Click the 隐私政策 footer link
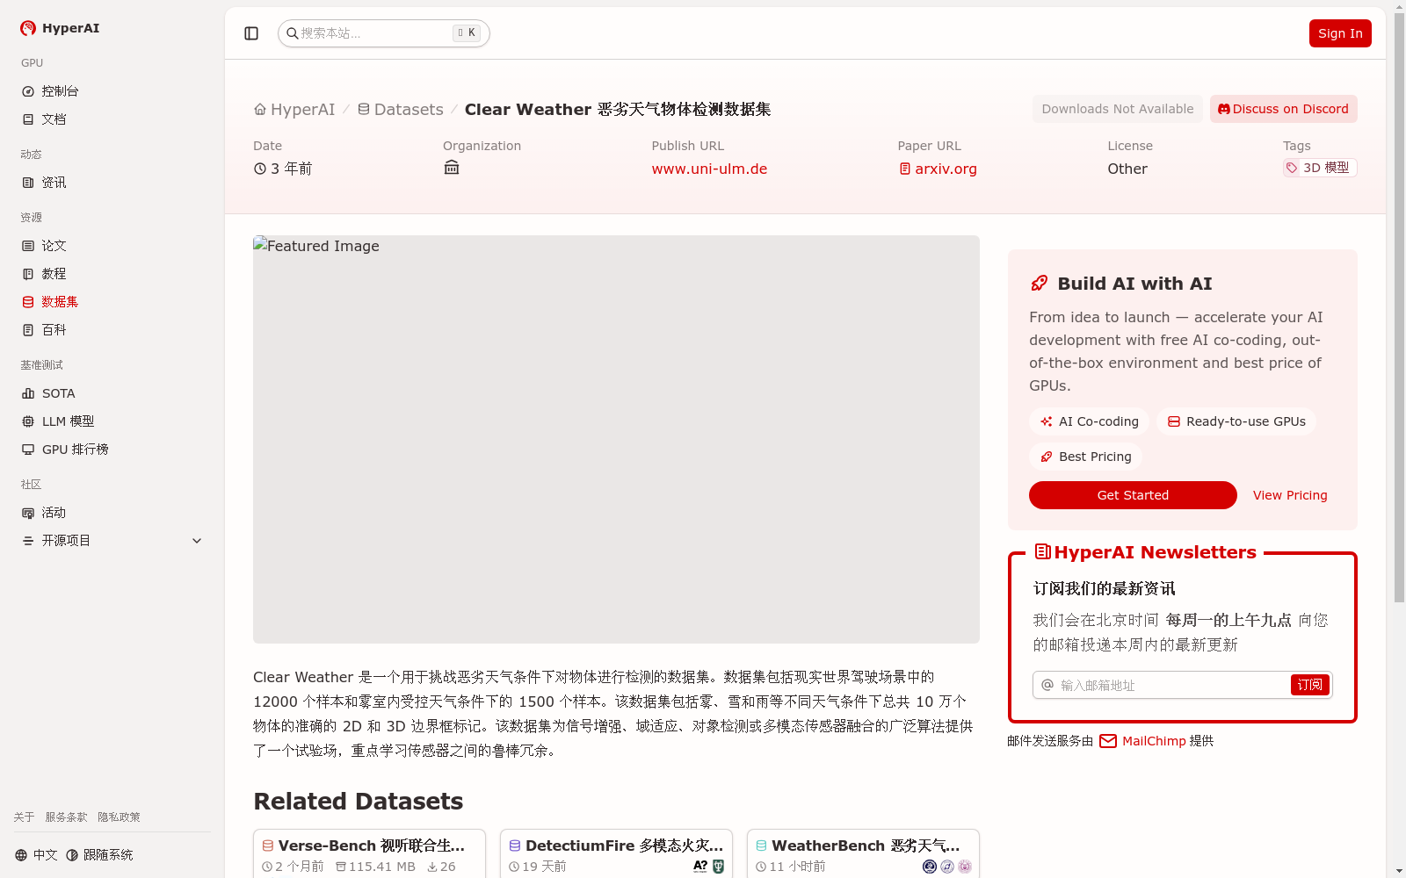The width and height of the screenshot is (1406, 878). pyautogui.click(x=119, y=817)
